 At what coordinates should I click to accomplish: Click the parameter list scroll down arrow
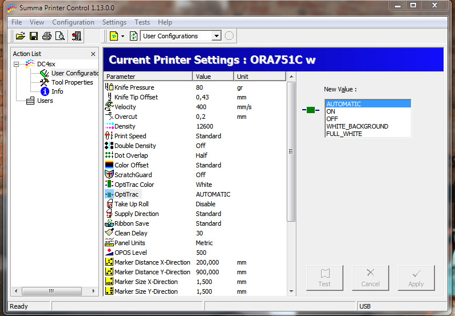coord(291,291)
